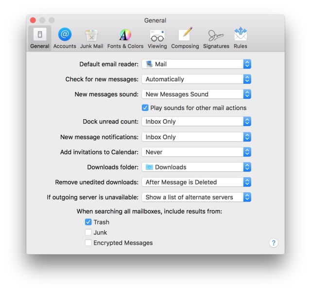The image size is (311, 292).
Task: Open the New messages sound dropdown
Action: coord(196,94)
